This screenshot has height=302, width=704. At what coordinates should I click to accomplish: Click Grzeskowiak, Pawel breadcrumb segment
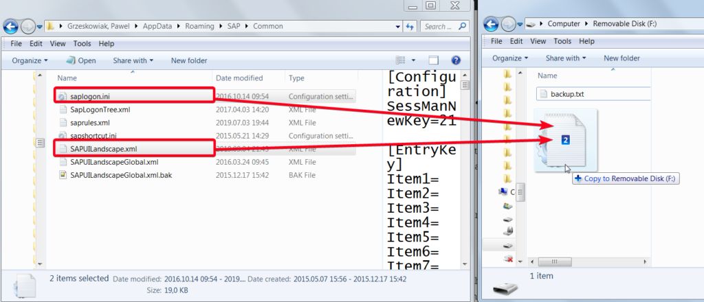point(98,27)
